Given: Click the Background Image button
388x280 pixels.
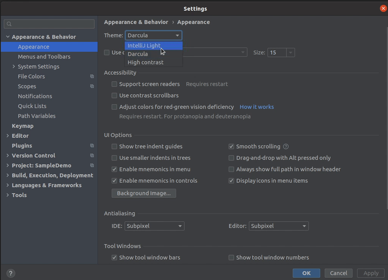Looking at the screenshot, I should click(x=144, y=193).
